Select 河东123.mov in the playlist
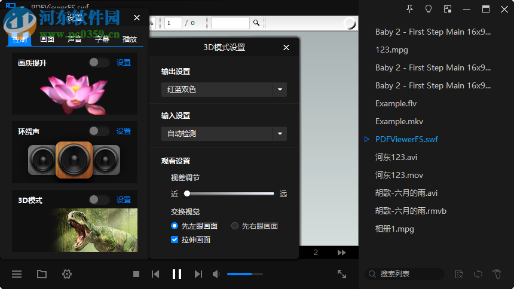514x289 pixels. [x=399, y=176]
